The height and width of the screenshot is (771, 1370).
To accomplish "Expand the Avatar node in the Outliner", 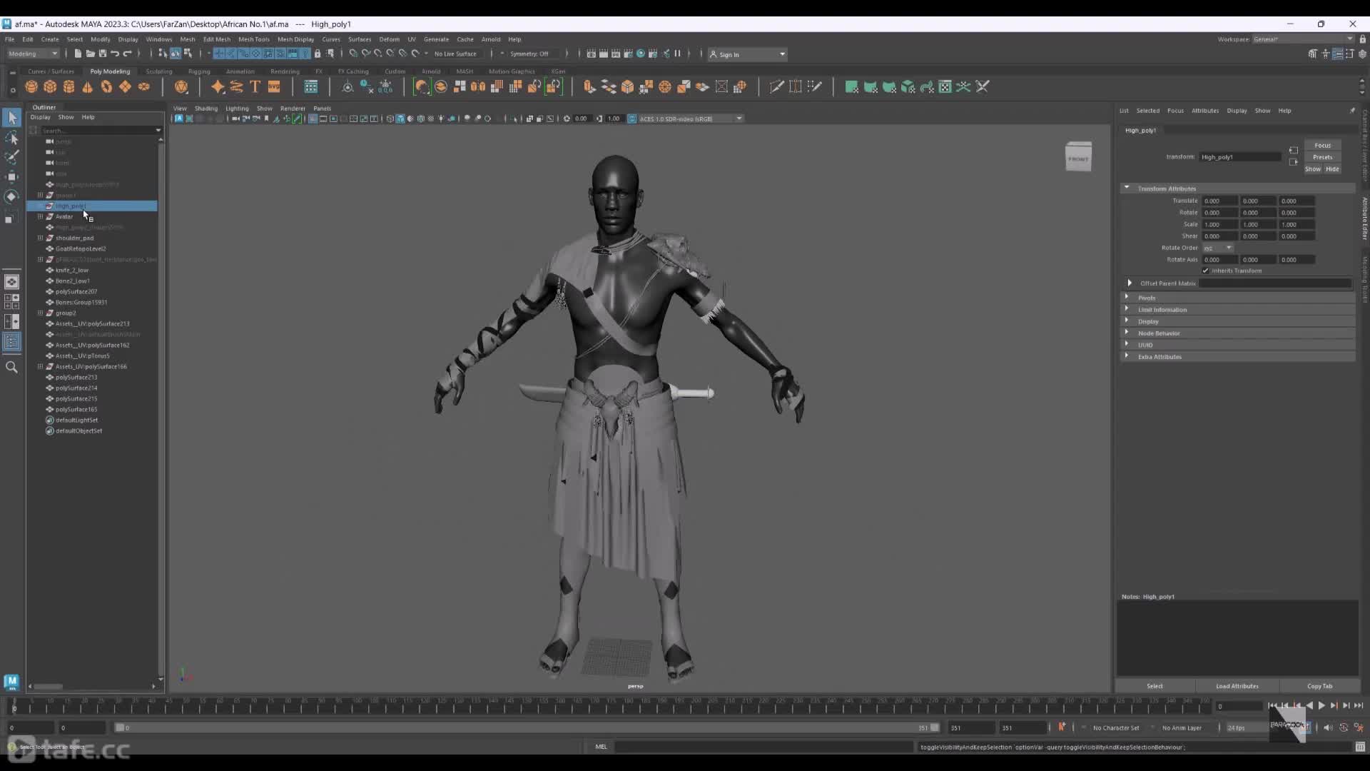I will [x=41, y=216].
